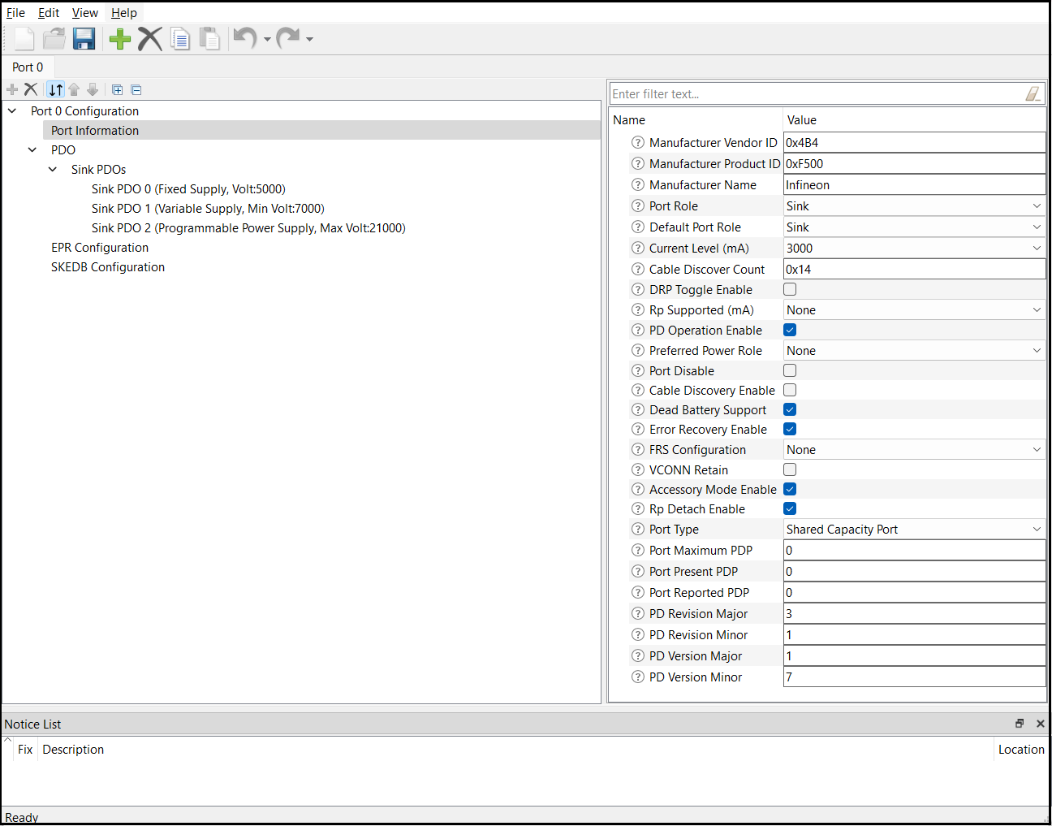Viewport: 1052px width, 826px height.
Task: Check the Port Disable checkbox
Action: point(790,370)
